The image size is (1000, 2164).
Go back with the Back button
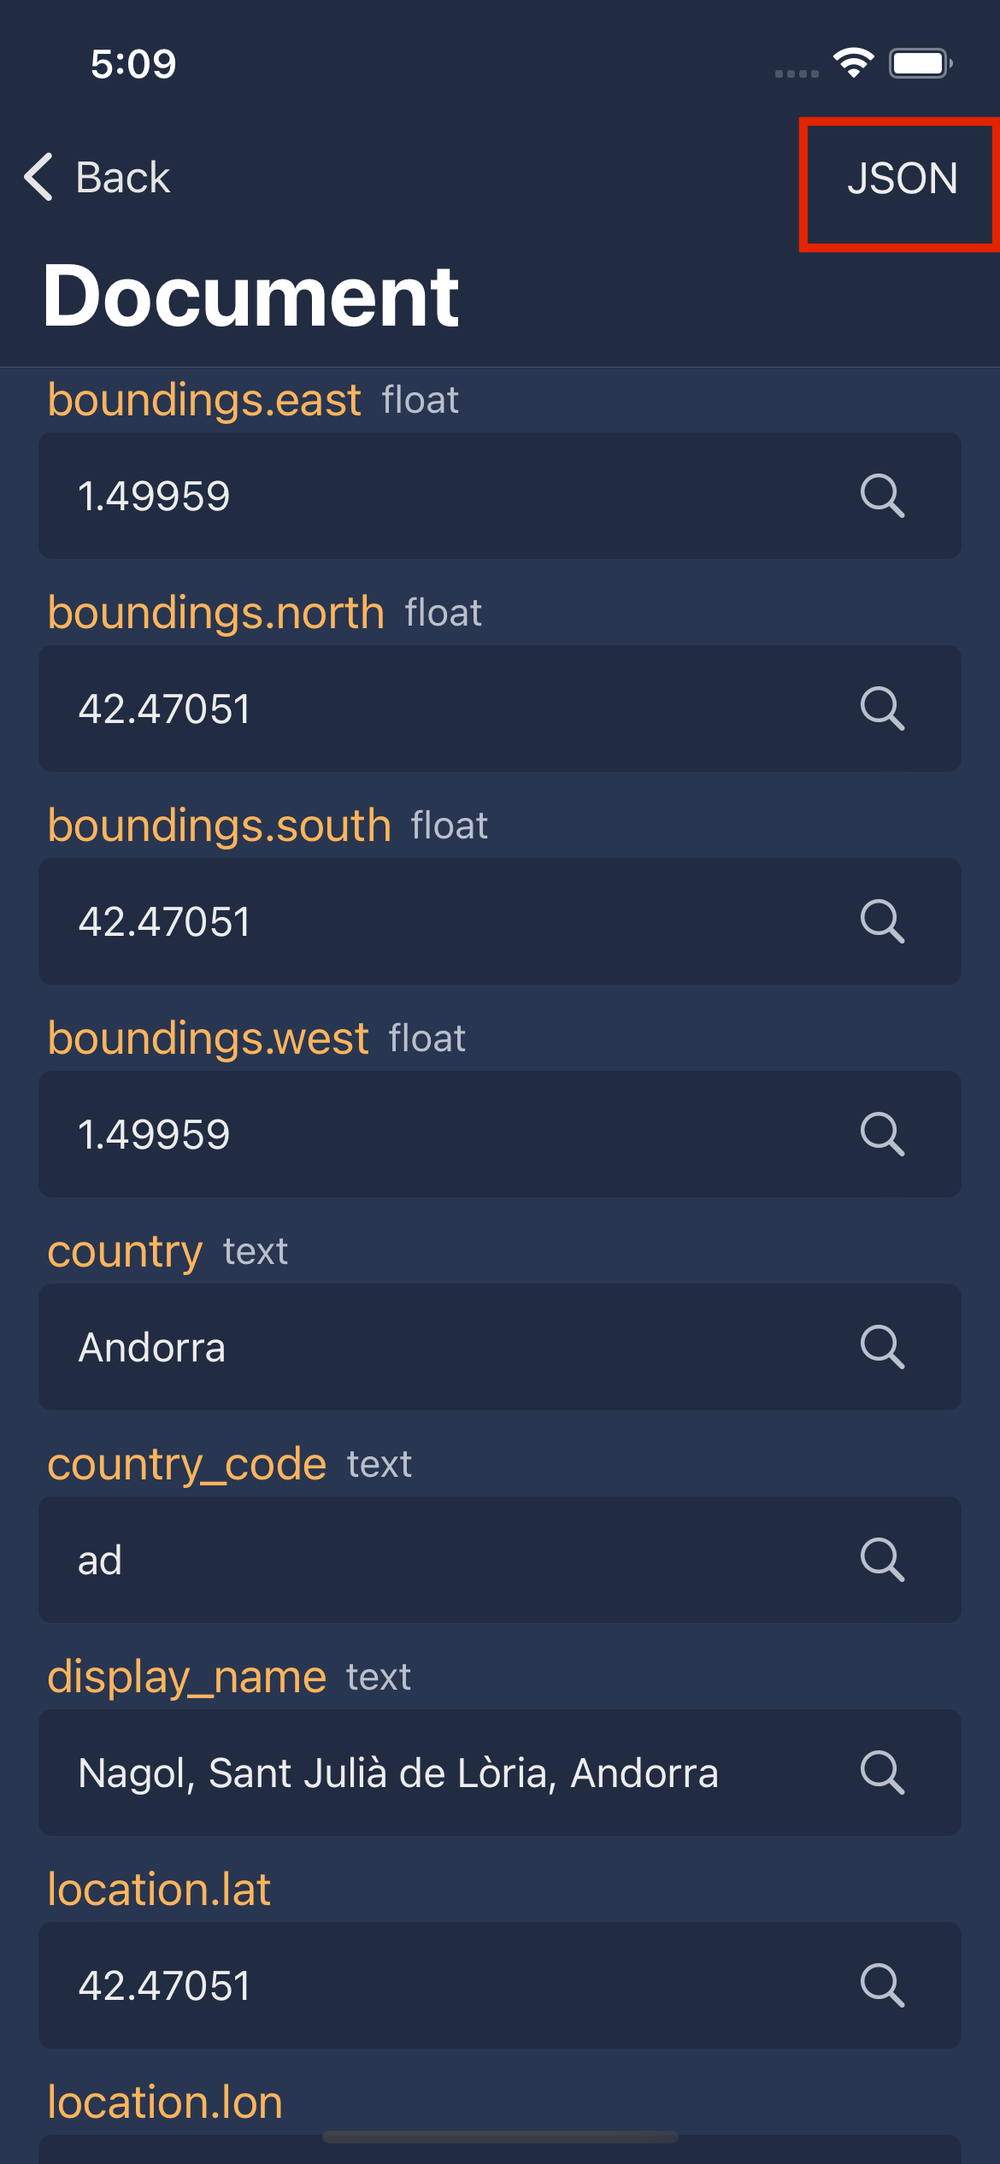122,178
